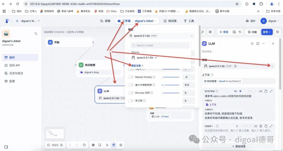Open the 发布 publish dropdown

pyautogui.click(x=267, y=32)
